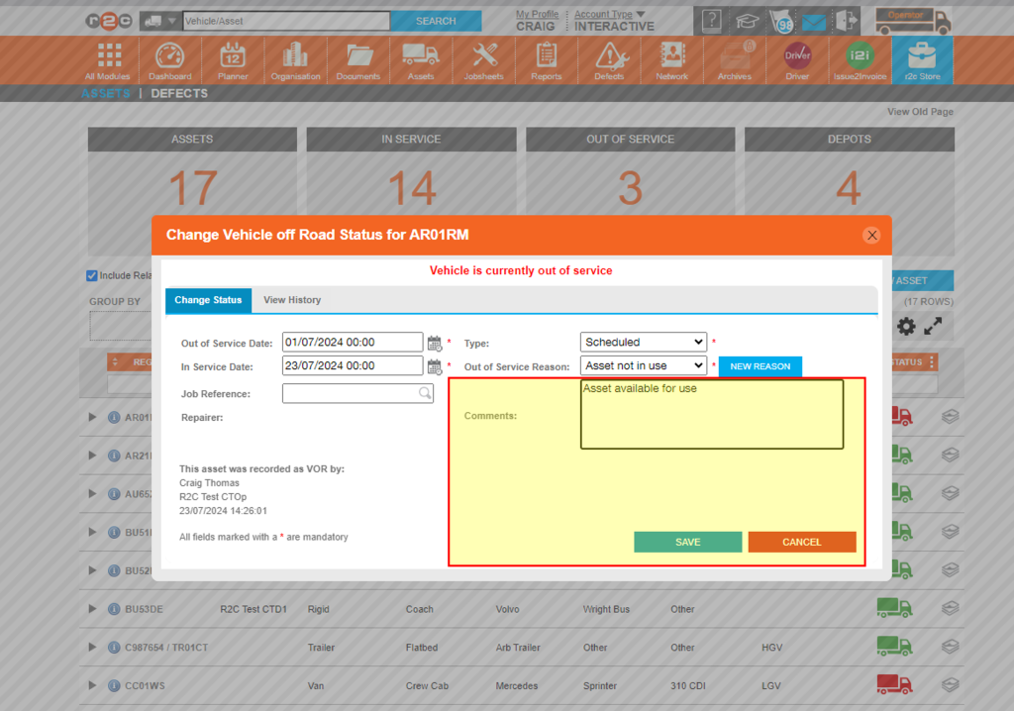This screenshot has width=1014, height=711.
Task: Expand the AU65 asset row
Action: click(x=92, y=493)
